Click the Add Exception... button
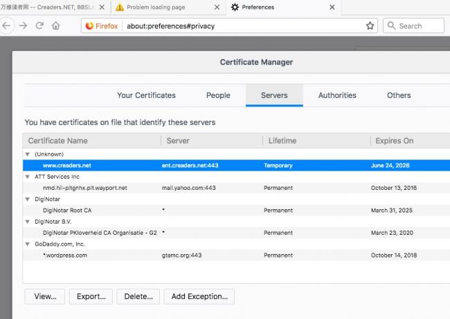Viewport: 450px width, 319px height. coord(199,296)
